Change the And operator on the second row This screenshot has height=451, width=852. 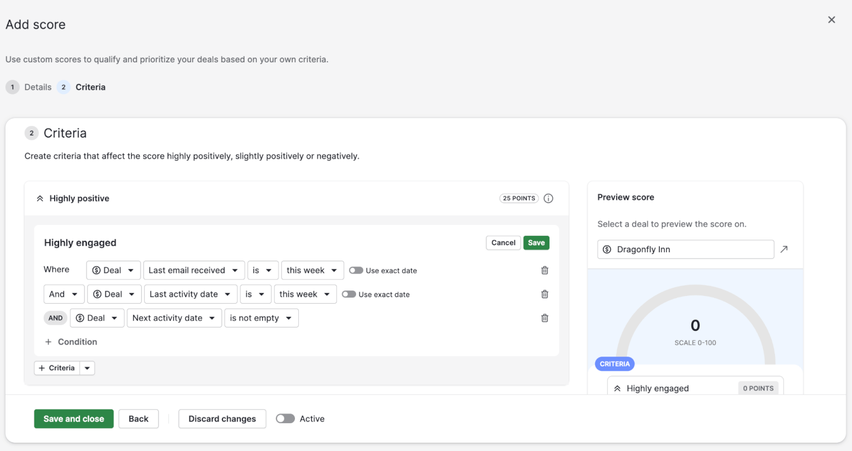coord(63,294)
